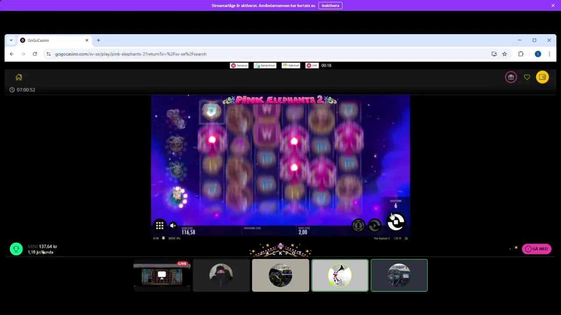Open the browser extensions menu
561x315 pixels.
pyautogui.click(x=521, y=54)
